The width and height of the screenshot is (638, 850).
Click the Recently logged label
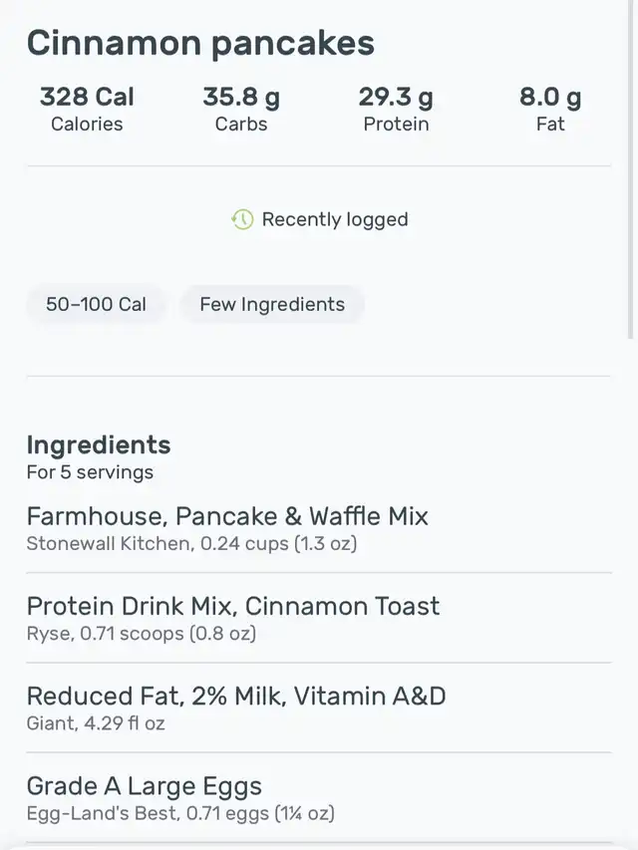pyautogui.click(x=335, y=219)
